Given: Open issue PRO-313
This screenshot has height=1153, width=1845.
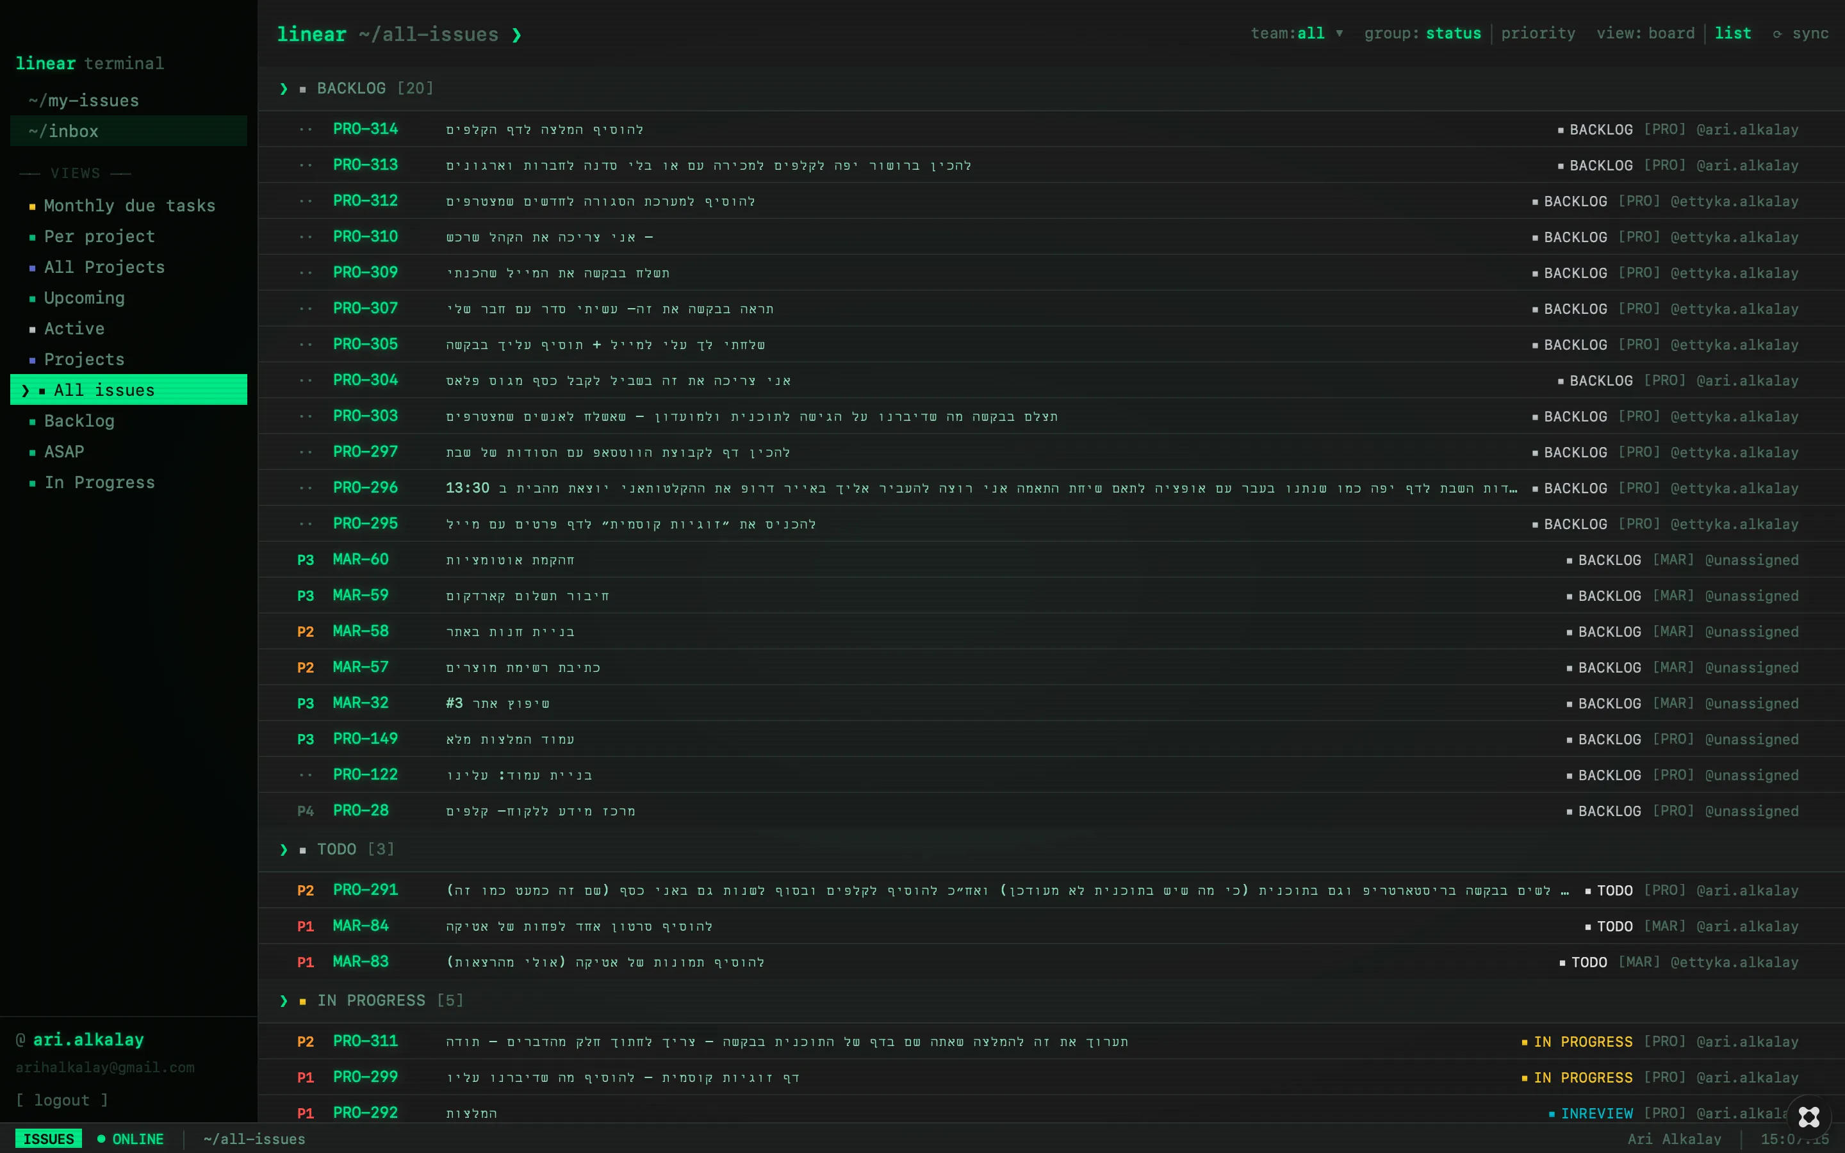Looking at the screenshot, I should 1051,165.
